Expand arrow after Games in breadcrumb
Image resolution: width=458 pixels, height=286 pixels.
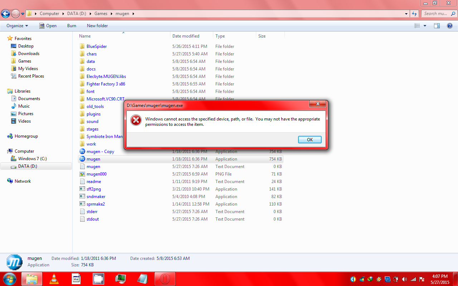tap(111, 14)
